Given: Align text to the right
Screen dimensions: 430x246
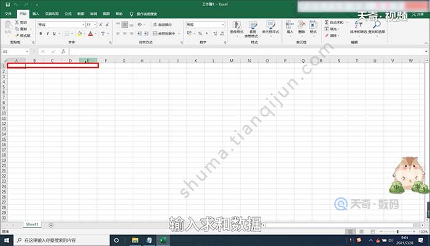Looking at the screenshot, I should click(x=131, y=33).
